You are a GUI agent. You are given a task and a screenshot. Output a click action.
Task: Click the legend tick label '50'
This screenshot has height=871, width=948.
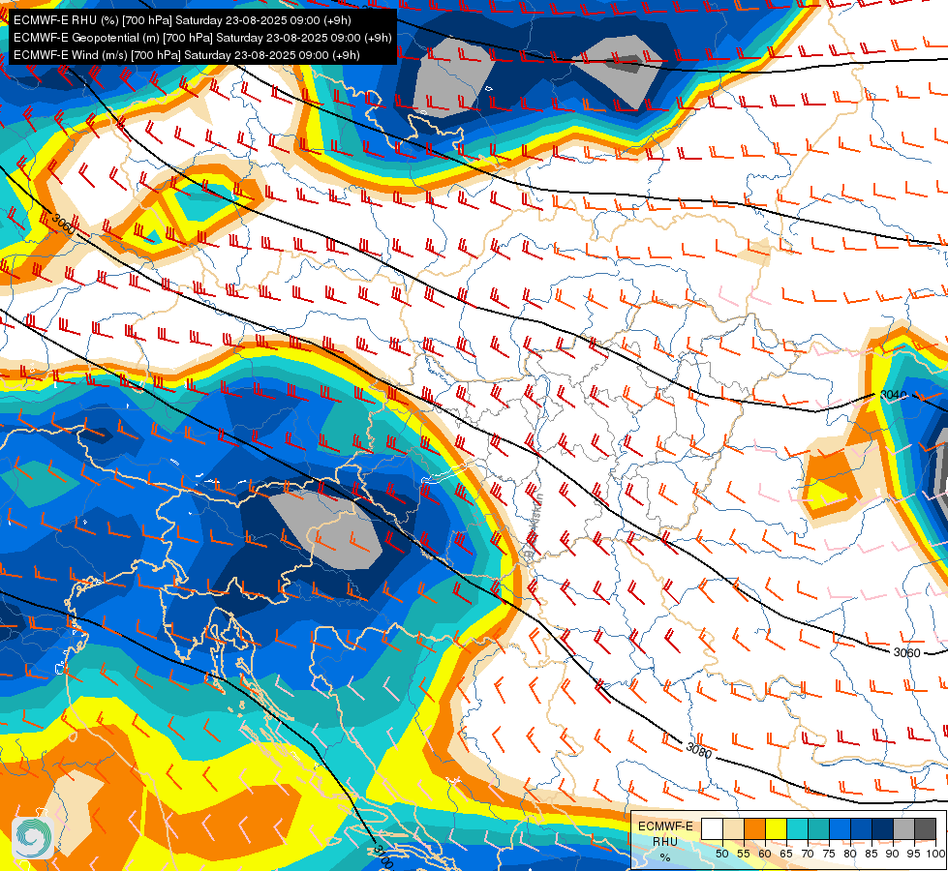pos(721,854)
